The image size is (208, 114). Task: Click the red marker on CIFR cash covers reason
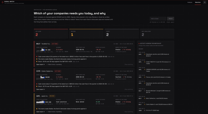[x=37, y=84]
